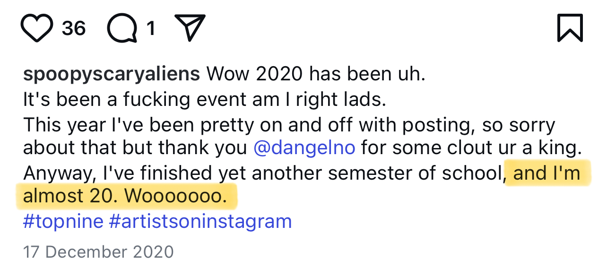Open the spoopyscaryaliens profile

tap(112, 74)
